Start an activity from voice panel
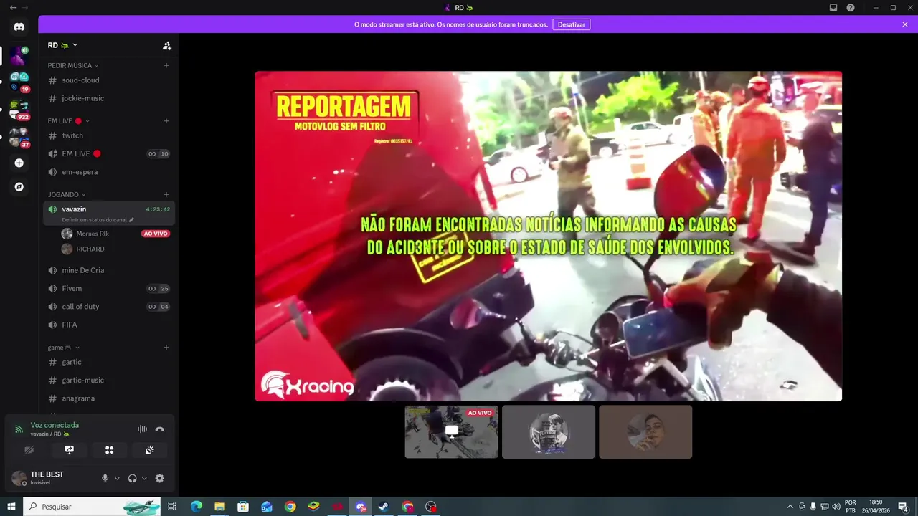The height and width of the screenshot is (516, 918). [109, 450]
